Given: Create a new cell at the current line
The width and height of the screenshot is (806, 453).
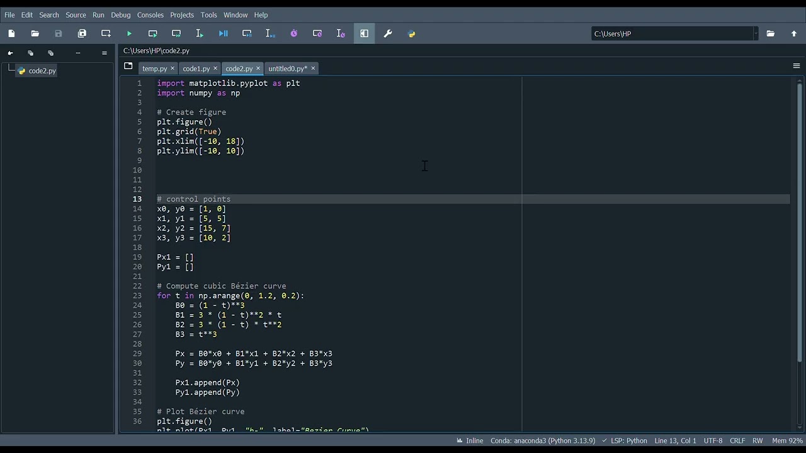Looking at the screenshot, I should [106, 33].
